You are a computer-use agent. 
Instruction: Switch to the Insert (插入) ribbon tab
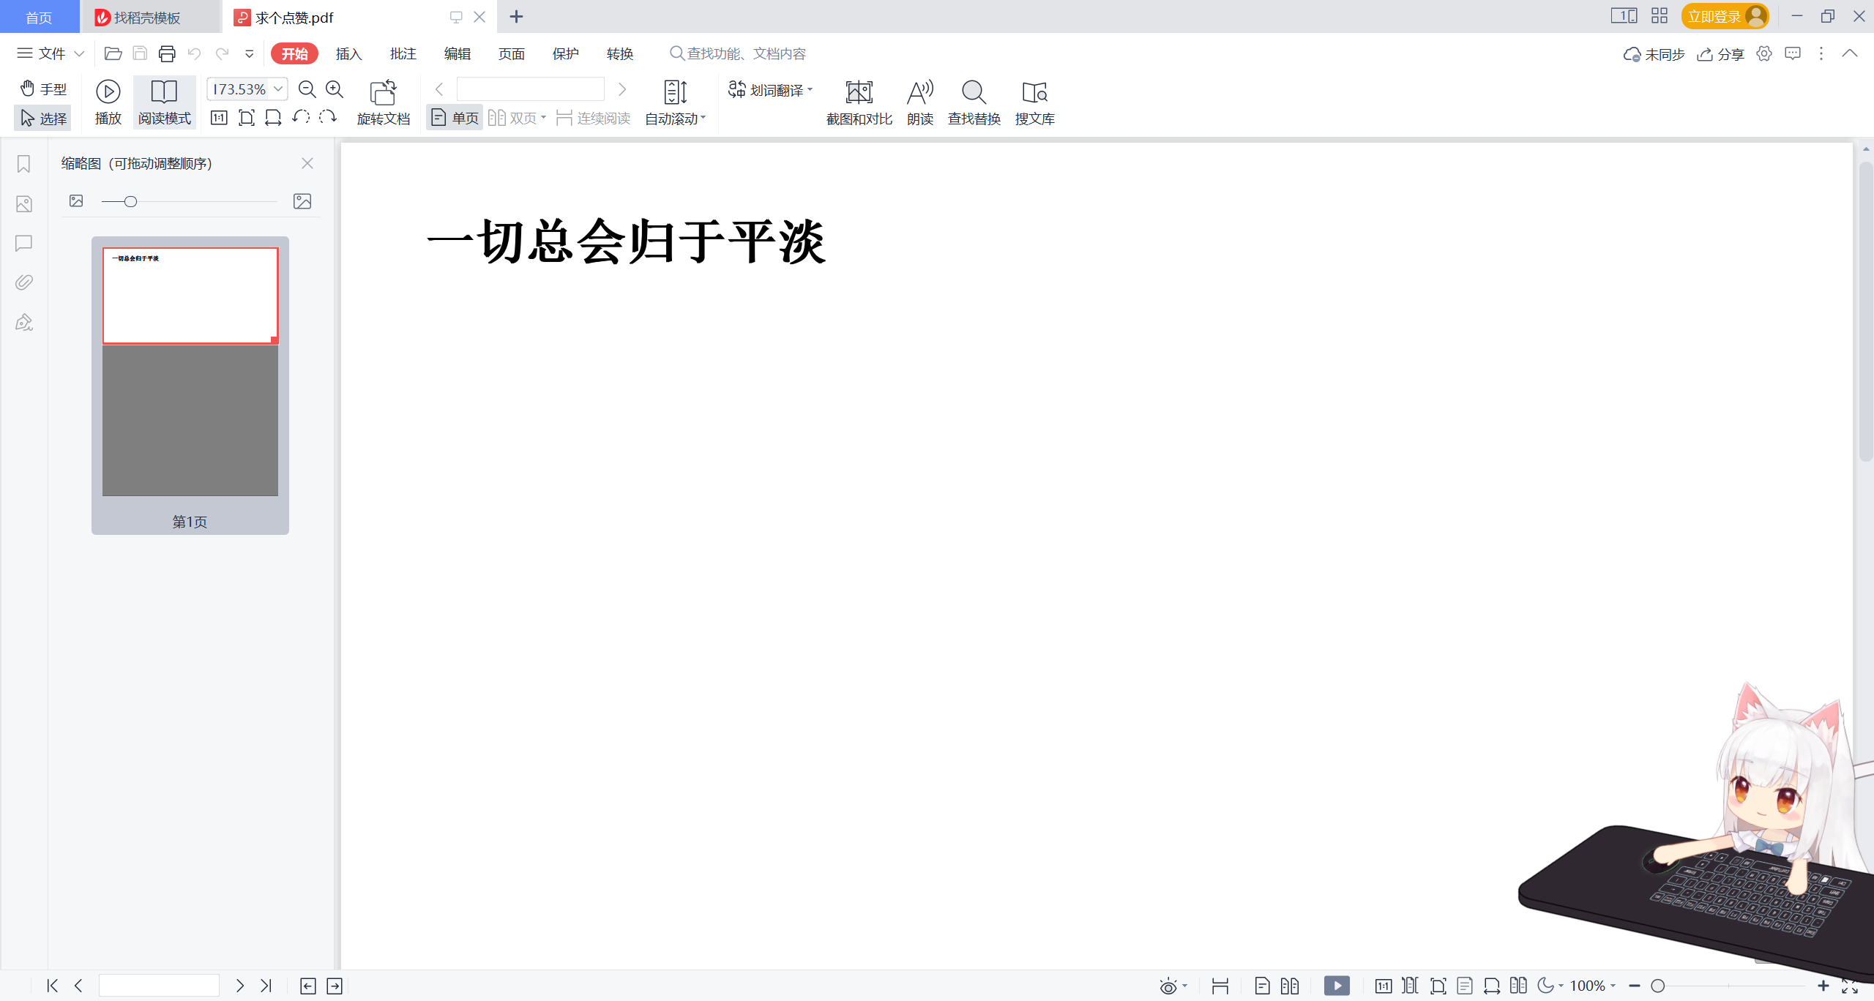click(x=348, y=53)
